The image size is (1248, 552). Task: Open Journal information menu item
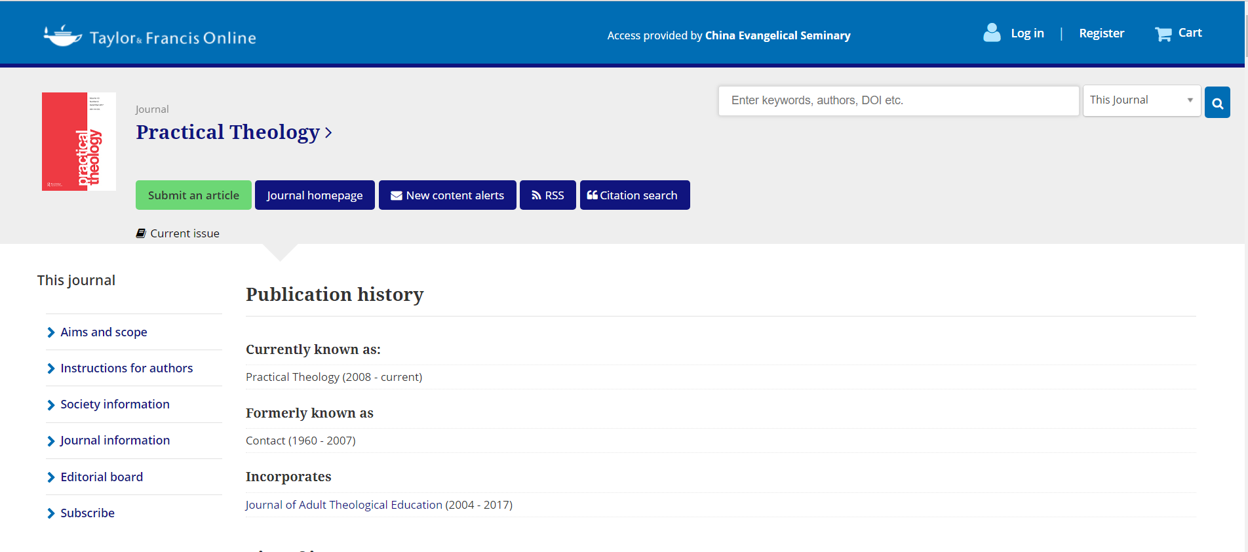(x=115, y=441)
